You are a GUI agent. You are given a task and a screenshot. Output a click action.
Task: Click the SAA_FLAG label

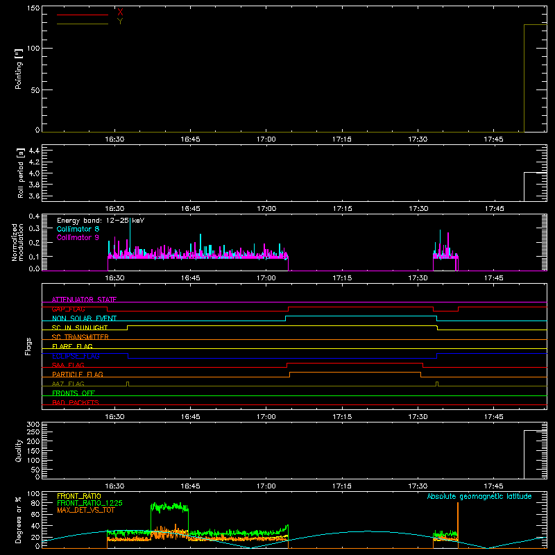(68, 365)
